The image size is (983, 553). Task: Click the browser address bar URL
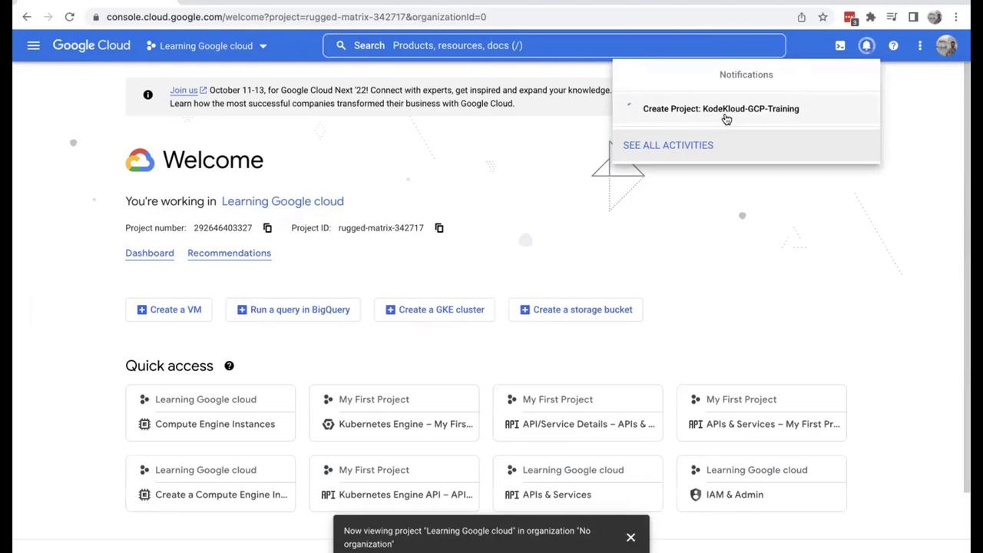[x=296, y=17]
